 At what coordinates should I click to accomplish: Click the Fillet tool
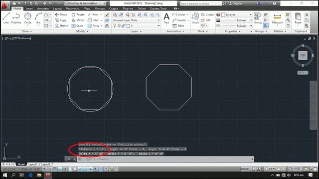[x=93, y=20]
